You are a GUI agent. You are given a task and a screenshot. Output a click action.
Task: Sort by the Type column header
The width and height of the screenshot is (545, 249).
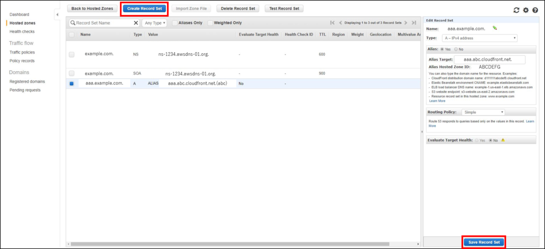tap(138, 35)
